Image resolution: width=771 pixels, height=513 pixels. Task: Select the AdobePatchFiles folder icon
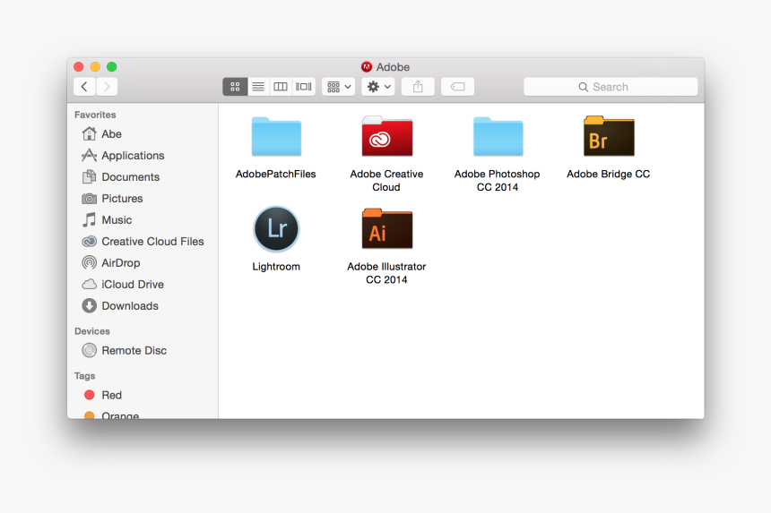tap(276, 136)
